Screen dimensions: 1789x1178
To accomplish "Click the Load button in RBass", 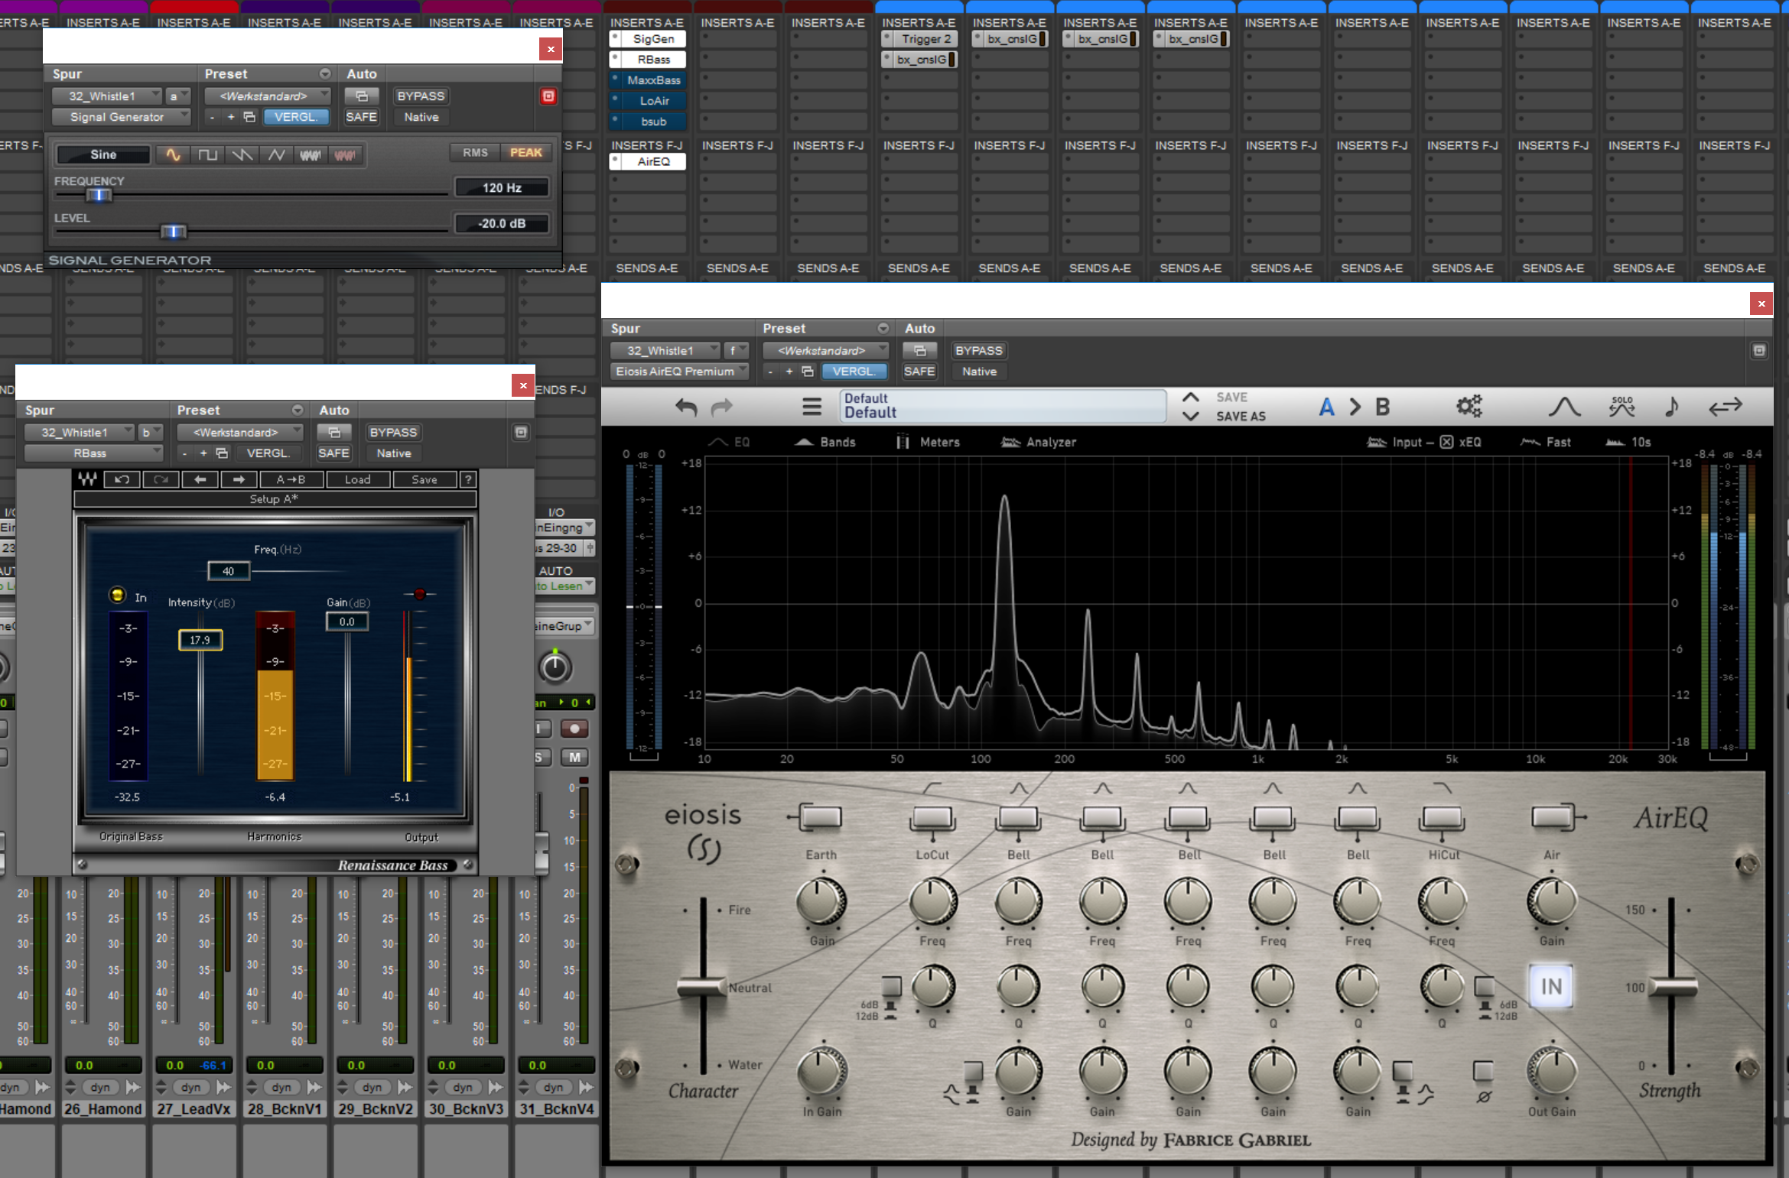I will 357,479.
